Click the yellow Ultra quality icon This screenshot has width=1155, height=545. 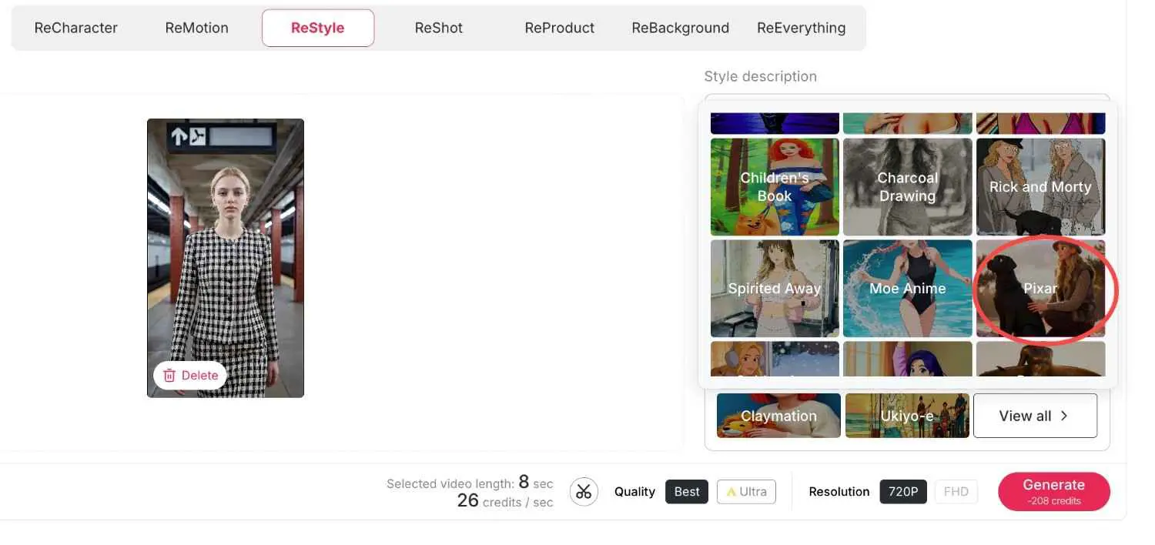coord(730,491)
